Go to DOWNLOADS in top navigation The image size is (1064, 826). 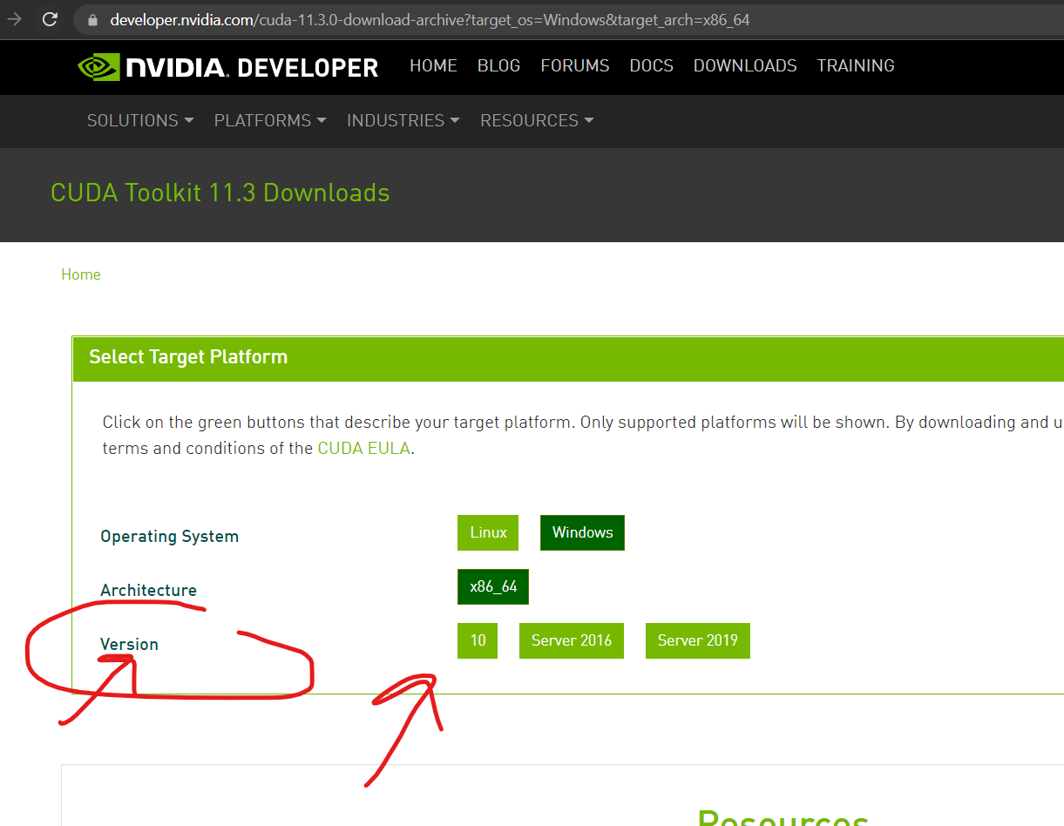click(x=745, y=66)
